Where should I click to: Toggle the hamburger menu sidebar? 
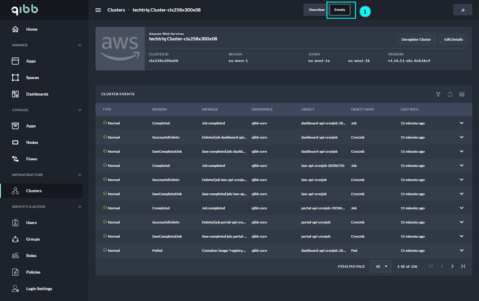point(98,10)
